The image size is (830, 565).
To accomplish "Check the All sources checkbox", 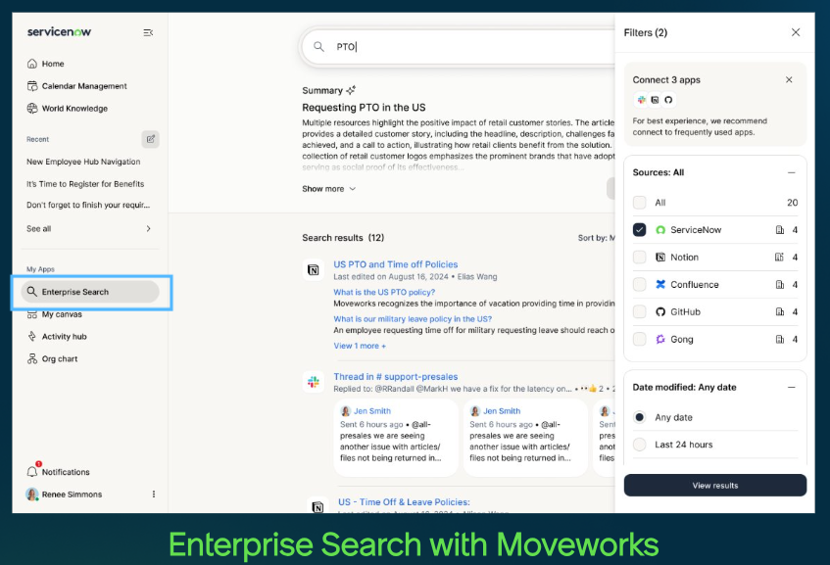I will coord(640,203).
